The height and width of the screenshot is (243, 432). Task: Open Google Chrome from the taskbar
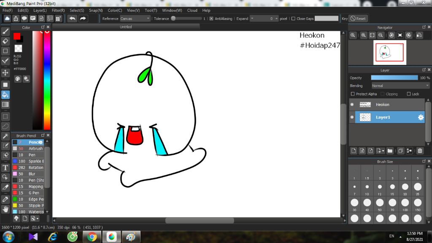tap(92, 237)
